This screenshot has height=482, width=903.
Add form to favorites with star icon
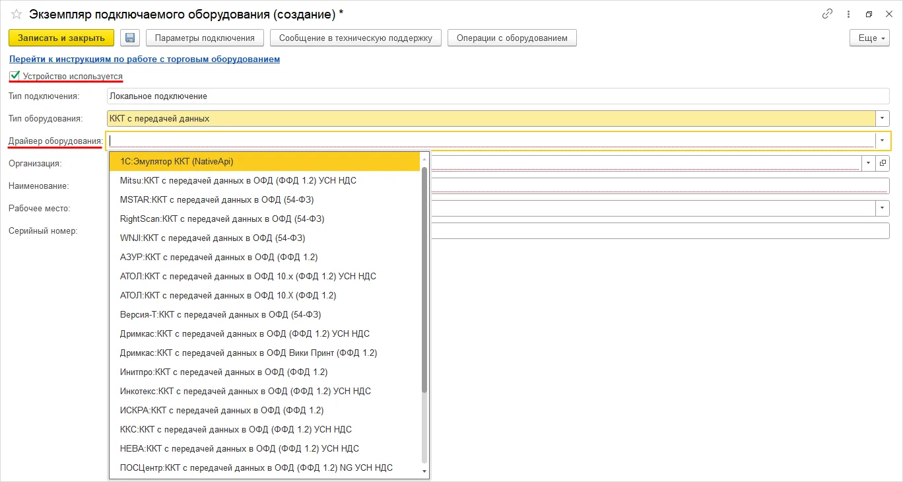[x=17, y=14]
